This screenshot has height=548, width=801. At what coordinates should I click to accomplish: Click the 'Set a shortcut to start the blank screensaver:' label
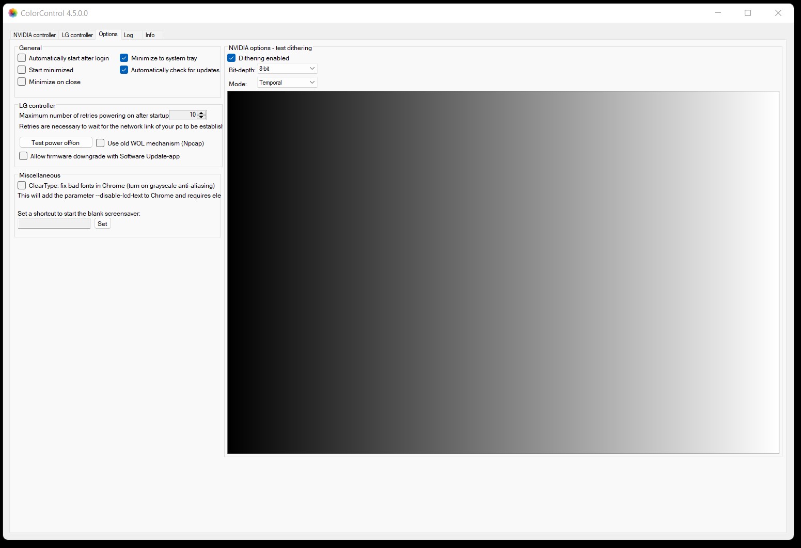point(79,214)
